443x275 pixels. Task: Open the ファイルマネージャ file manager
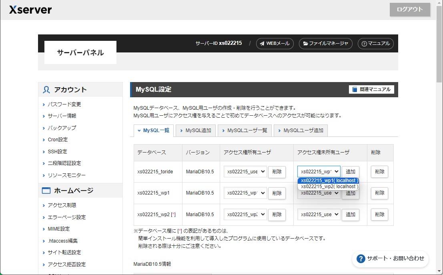[325, 44]
